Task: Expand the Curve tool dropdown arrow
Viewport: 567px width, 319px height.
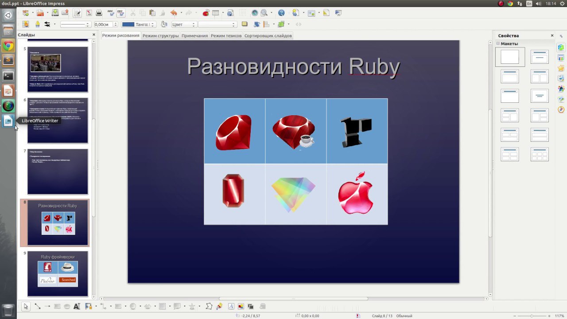Action: tap(96, 306)
